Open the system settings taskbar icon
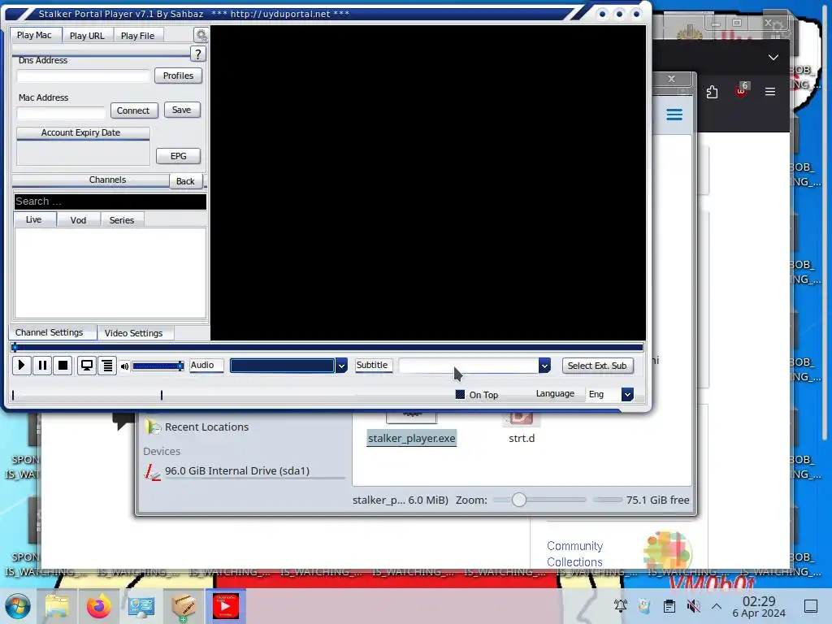 point(141,606)
